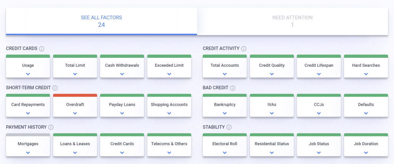
Task: Expand the Bankruptcy card chevron
Action: [225, 113]
